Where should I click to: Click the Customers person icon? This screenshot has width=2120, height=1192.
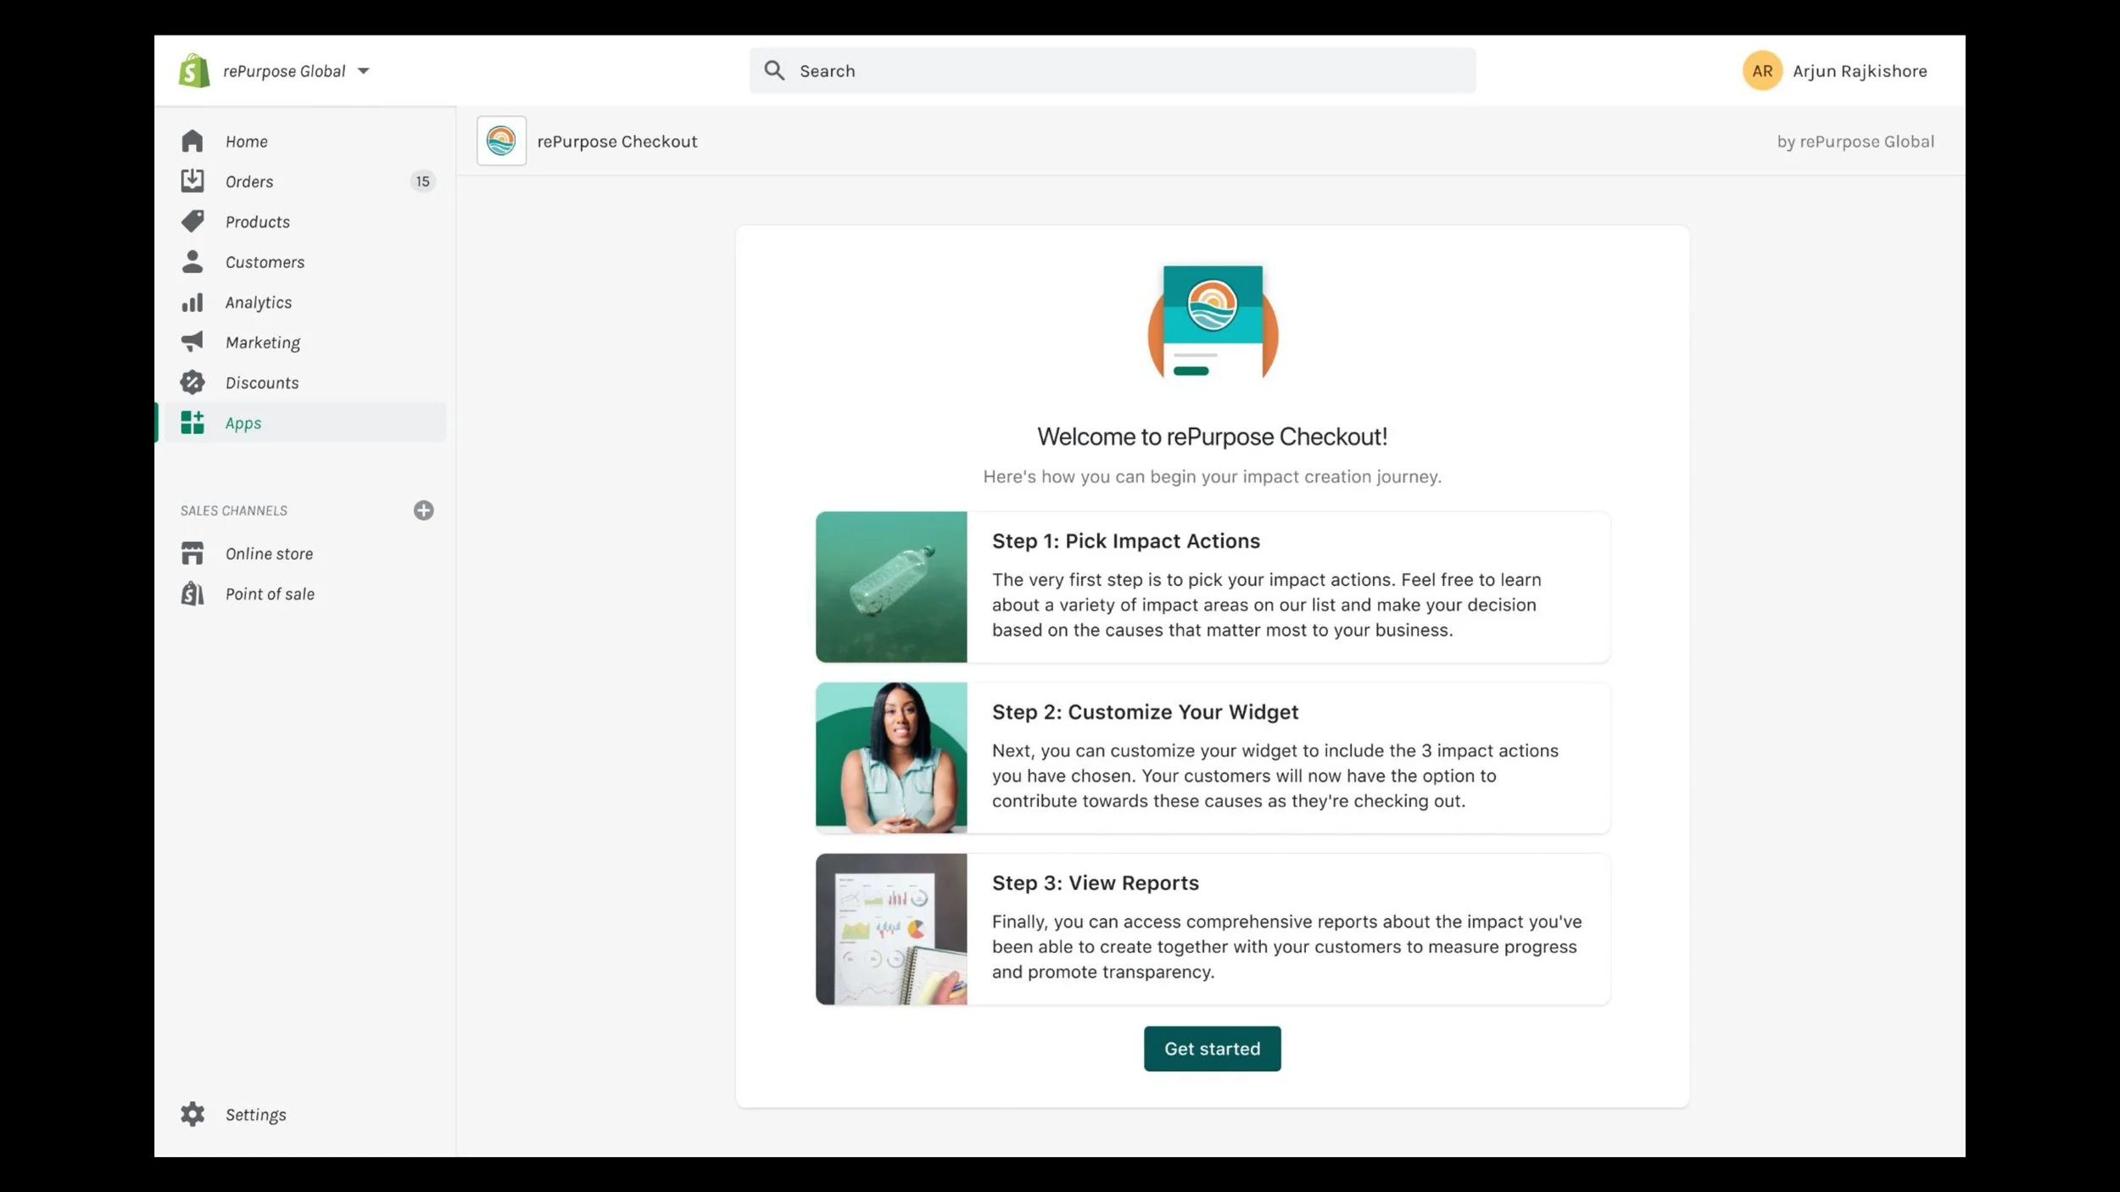click(x=192, y=262)
